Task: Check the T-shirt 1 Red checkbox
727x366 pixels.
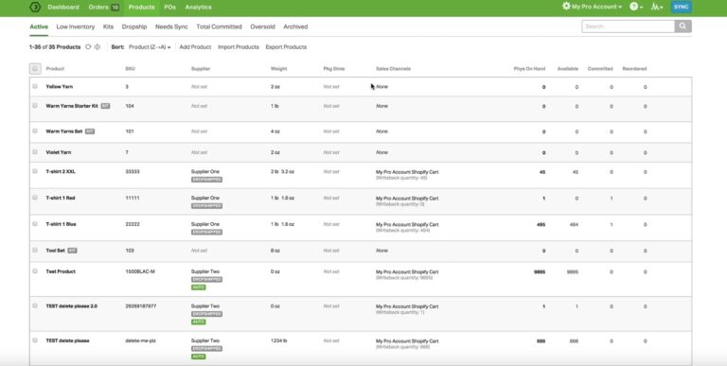Action: (35, 198)
